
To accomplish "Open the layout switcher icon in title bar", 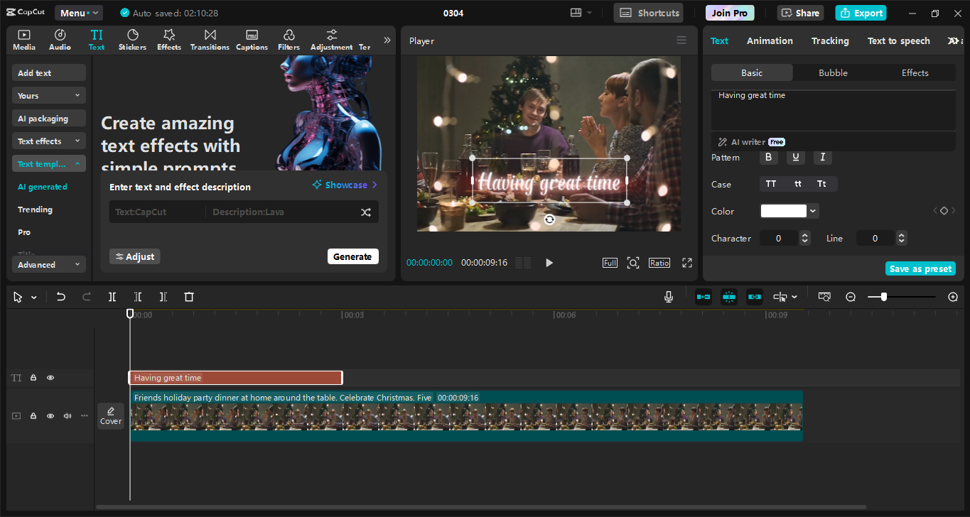I will coord(576,13).
